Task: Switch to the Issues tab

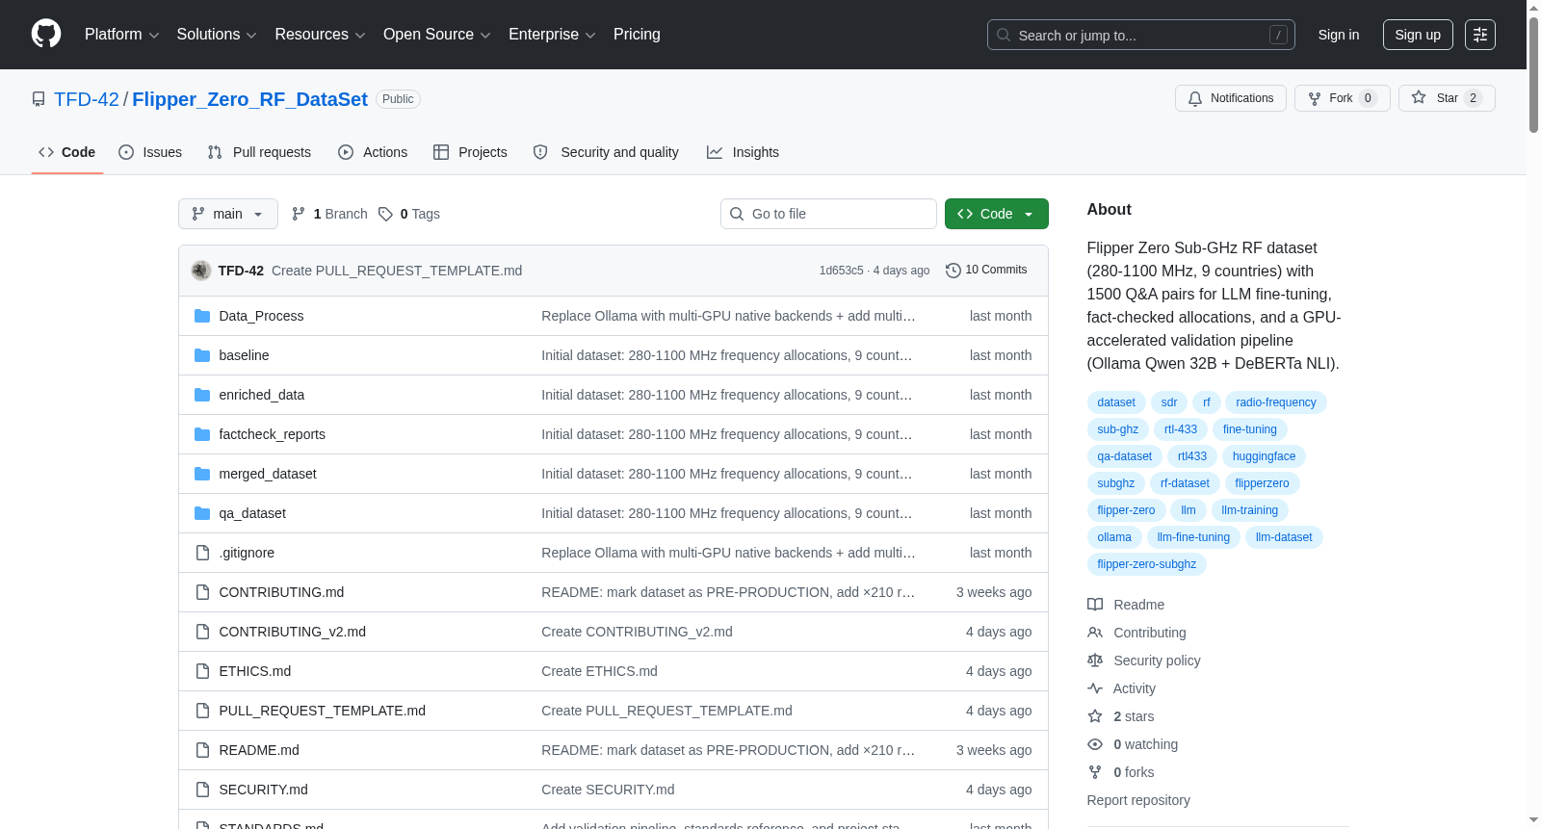Action: pos(150,152)
